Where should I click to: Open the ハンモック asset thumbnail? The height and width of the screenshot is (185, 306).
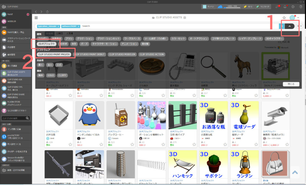[183, 164]
